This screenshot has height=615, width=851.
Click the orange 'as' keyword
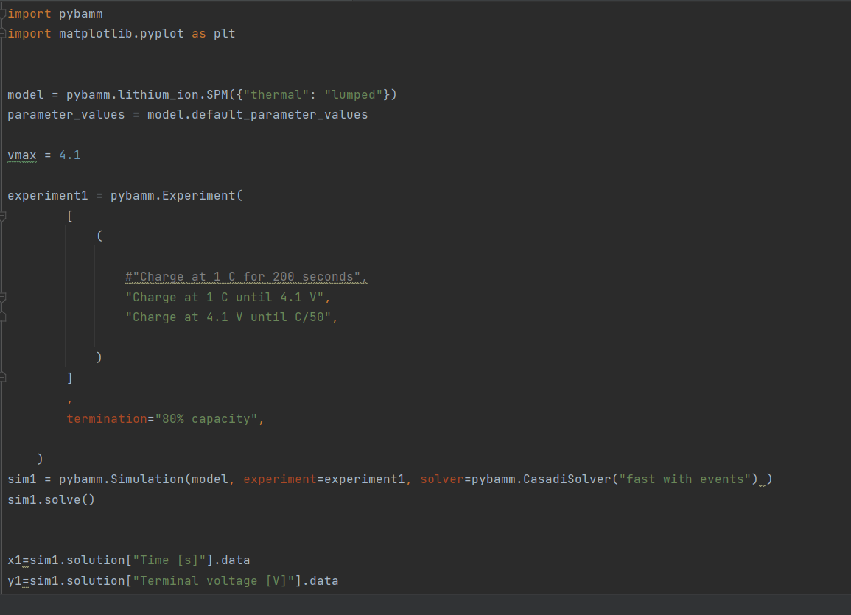coord(199,34)
